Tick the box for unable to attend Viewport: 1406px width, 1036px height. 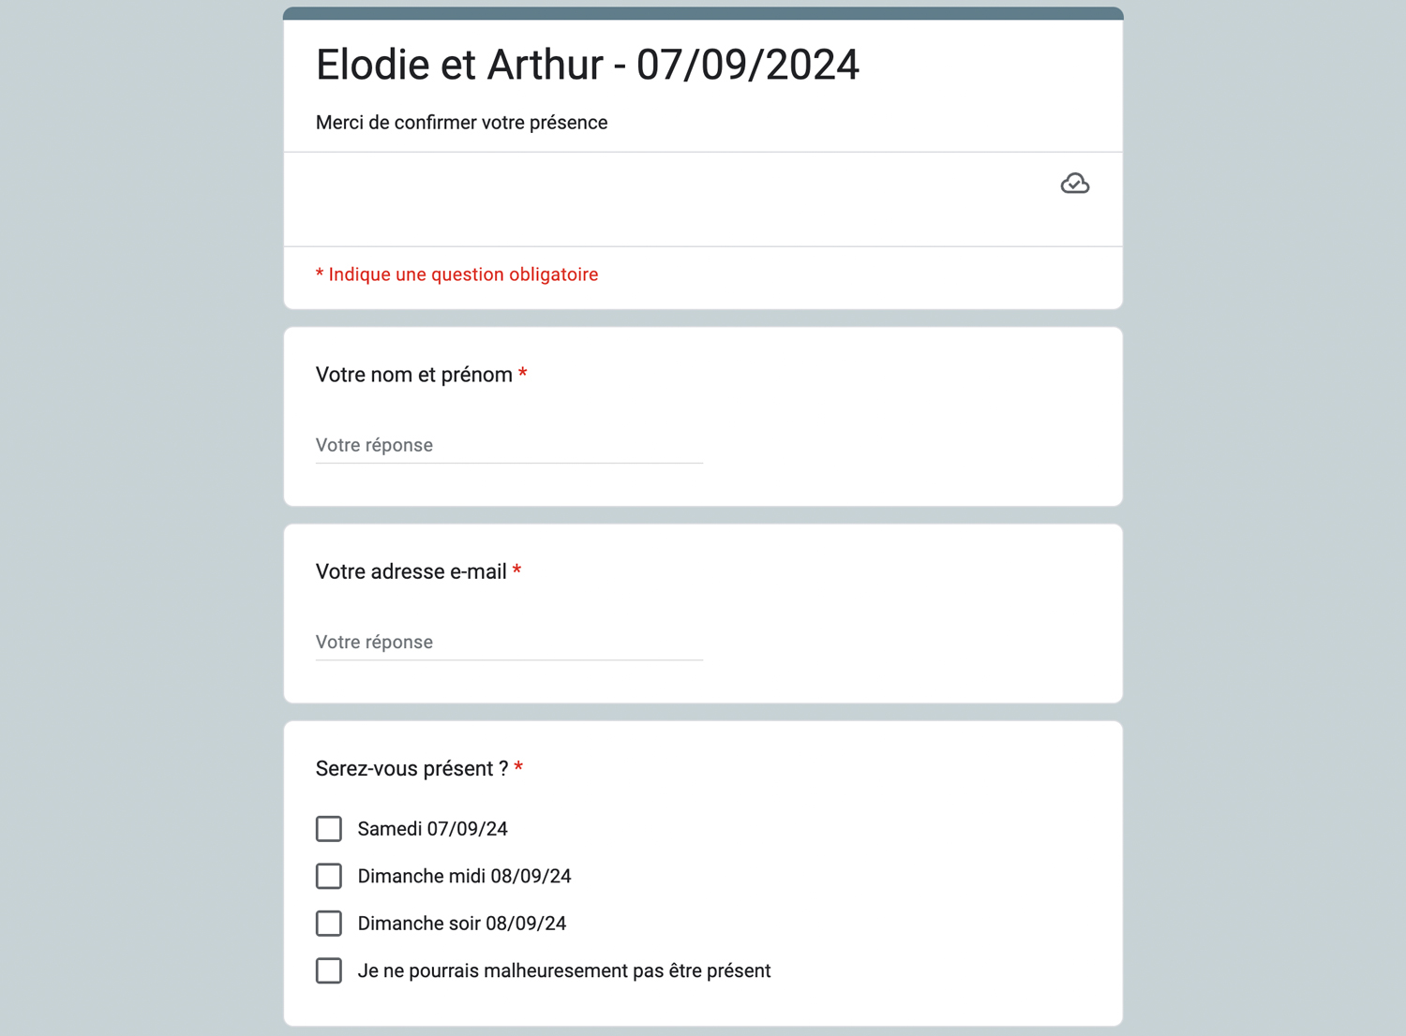(329, 970)
